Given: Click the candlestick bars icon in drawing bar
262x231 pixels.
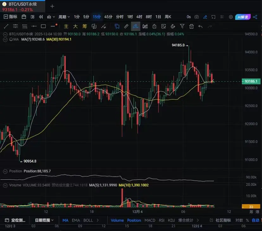Looking at the screenshot, I should 145,26.
